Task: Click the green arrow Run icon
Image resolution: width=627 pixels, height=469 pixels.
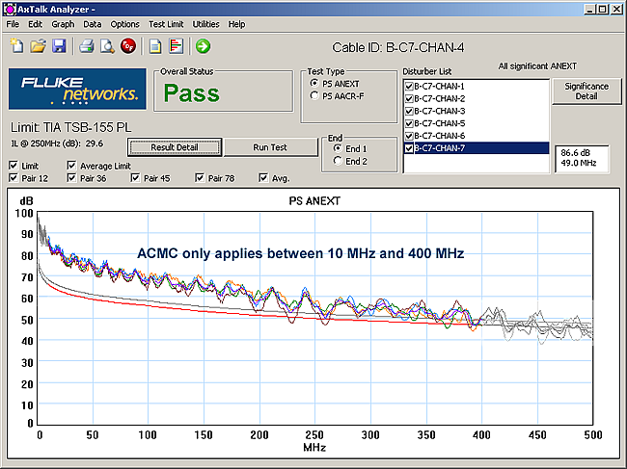Action: click(x=204, y=46)
